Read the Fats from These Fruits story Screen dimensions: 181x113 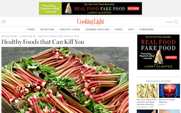tap(147, 102)
